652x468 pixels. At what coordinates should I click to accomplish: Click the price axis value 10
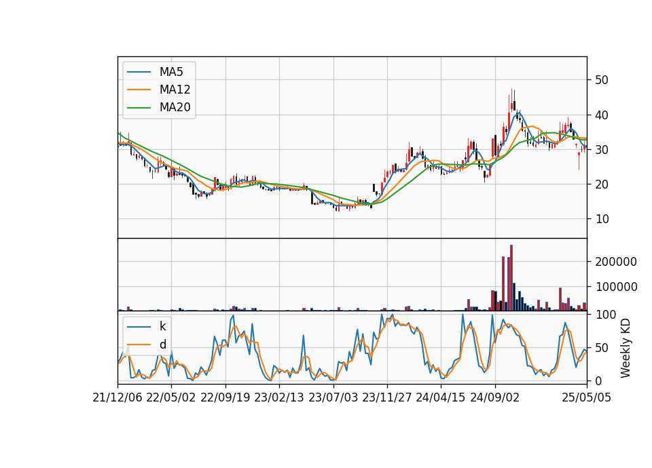[602, 219]
